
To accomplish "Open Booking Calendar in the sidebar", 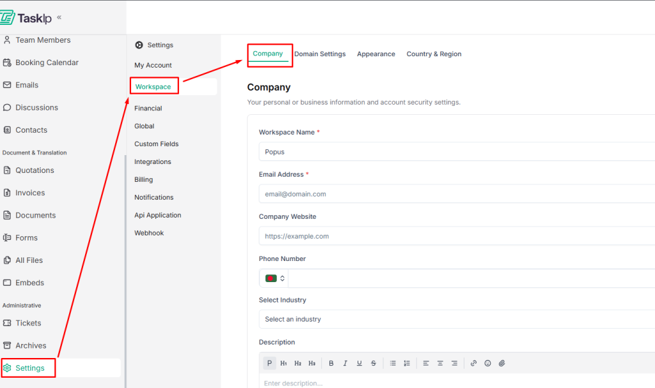I will point(47,63).
